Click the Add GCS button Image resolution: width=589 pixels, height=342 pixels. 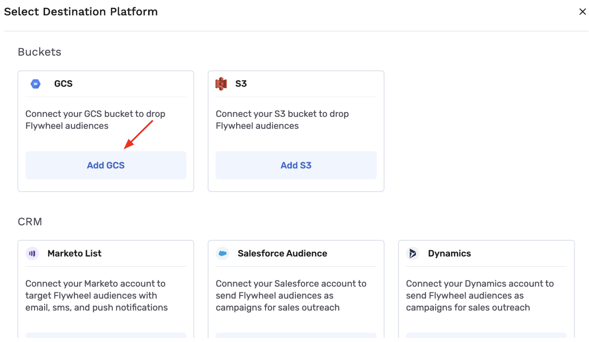[x=106, y=165]
